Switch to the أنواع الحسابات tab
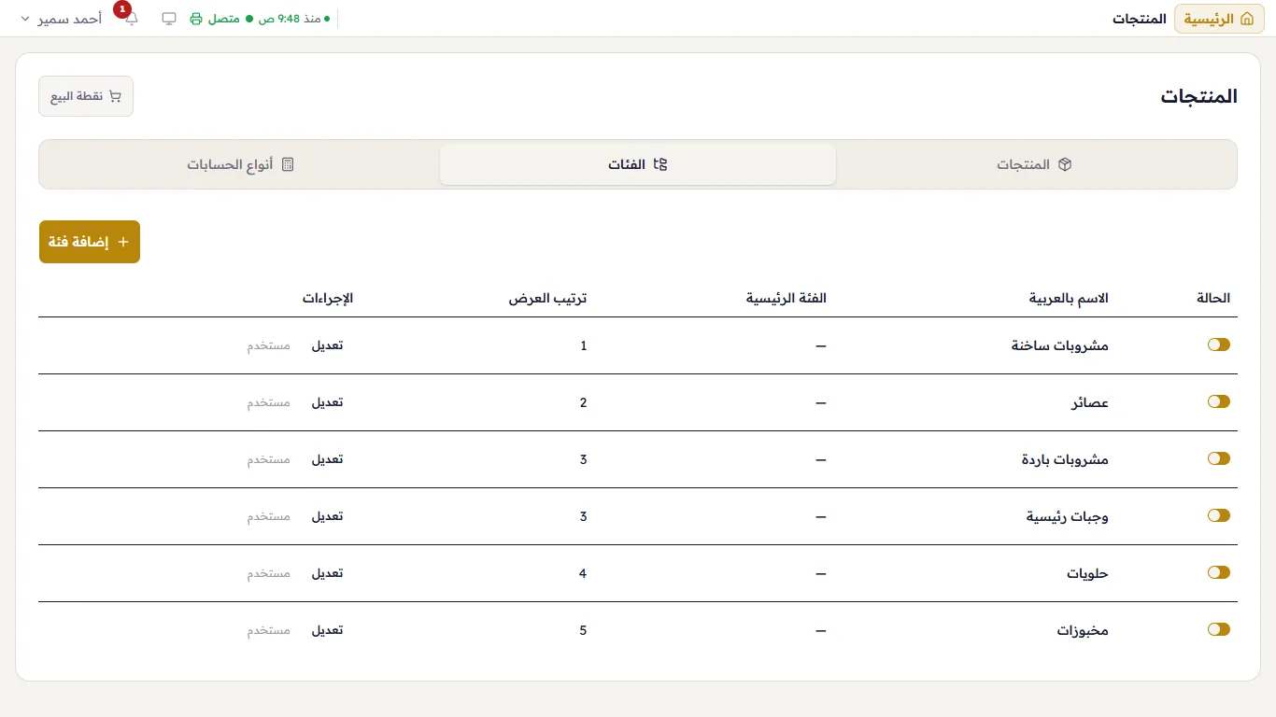1276x717 pixels. [x=240, y=164]
